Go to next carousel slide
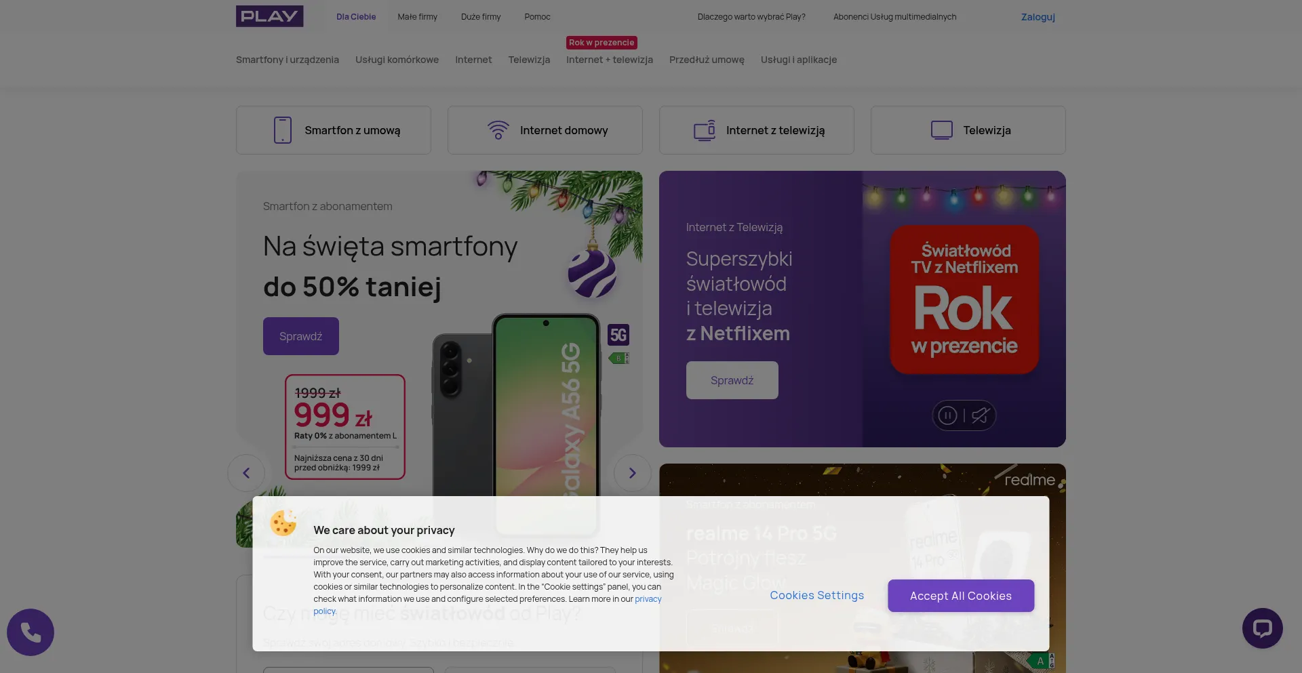Viewport: 1302px width, 673px height. [x=632, y=473]
